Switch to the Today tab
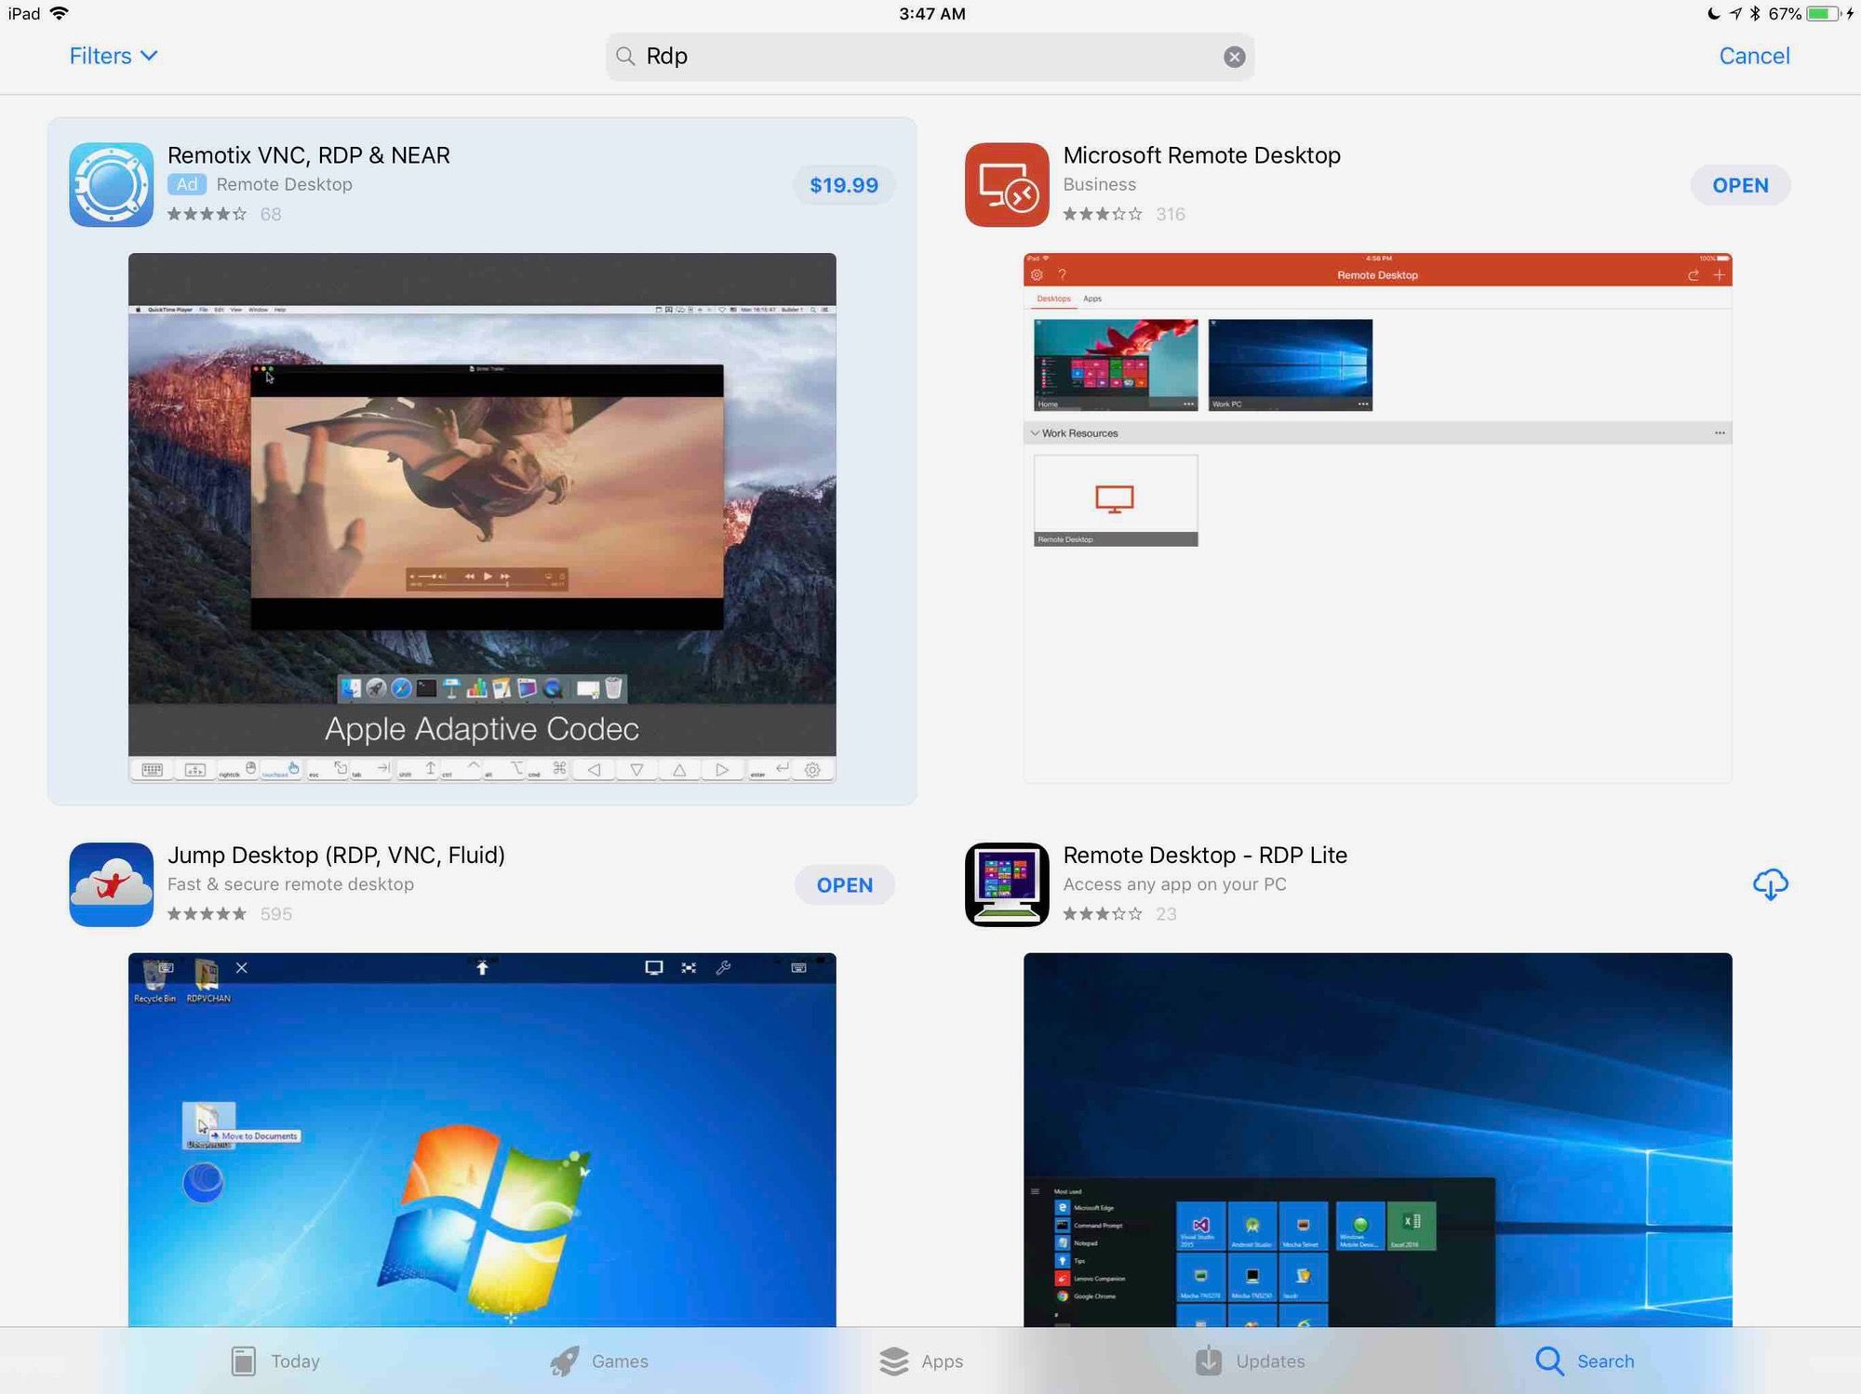Image resolution: width=1861 pixels, height=1394 pixels. tap(275, 1361)
